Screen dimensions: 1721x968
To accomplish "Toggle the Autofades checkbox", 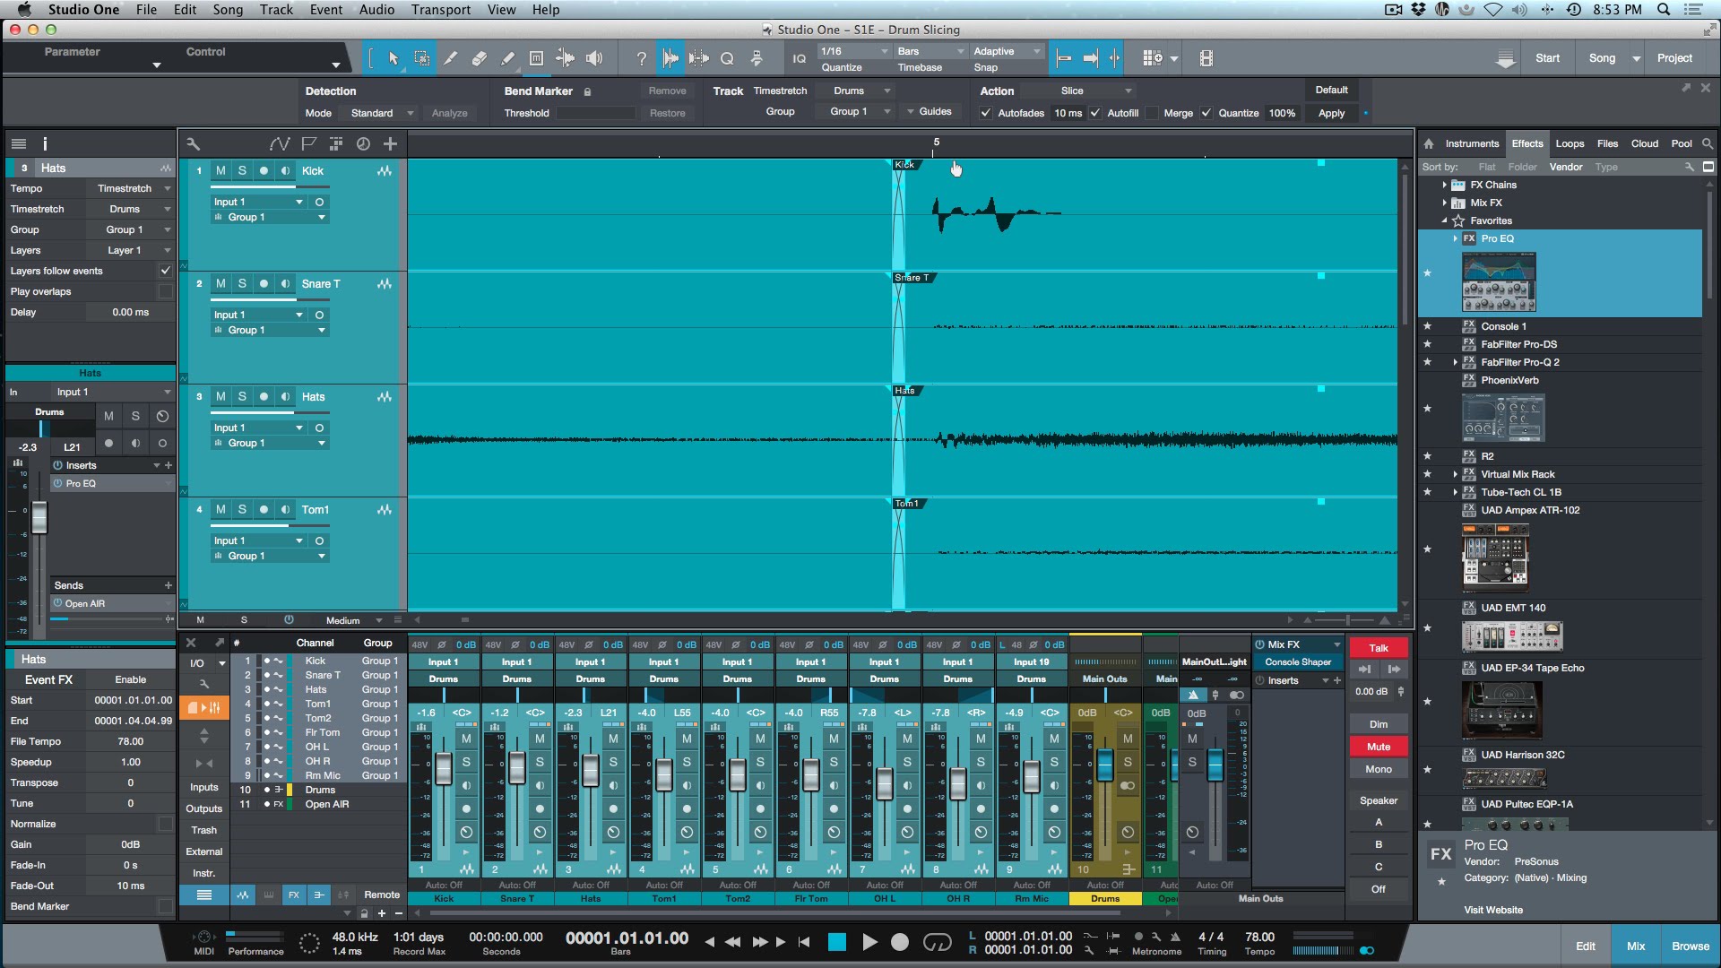I will (x=986, y=113).
